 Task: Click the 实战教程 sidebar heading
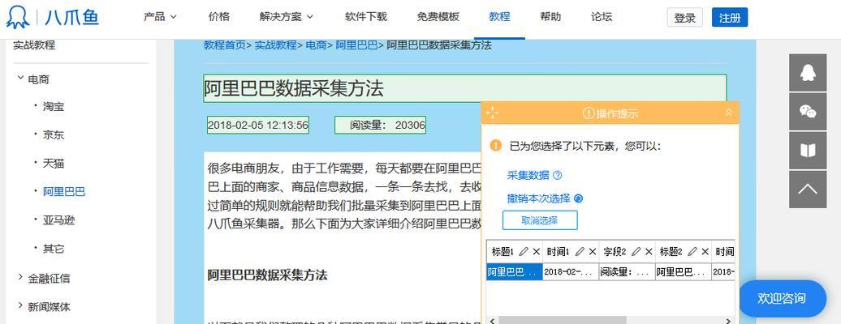point(34,45)
